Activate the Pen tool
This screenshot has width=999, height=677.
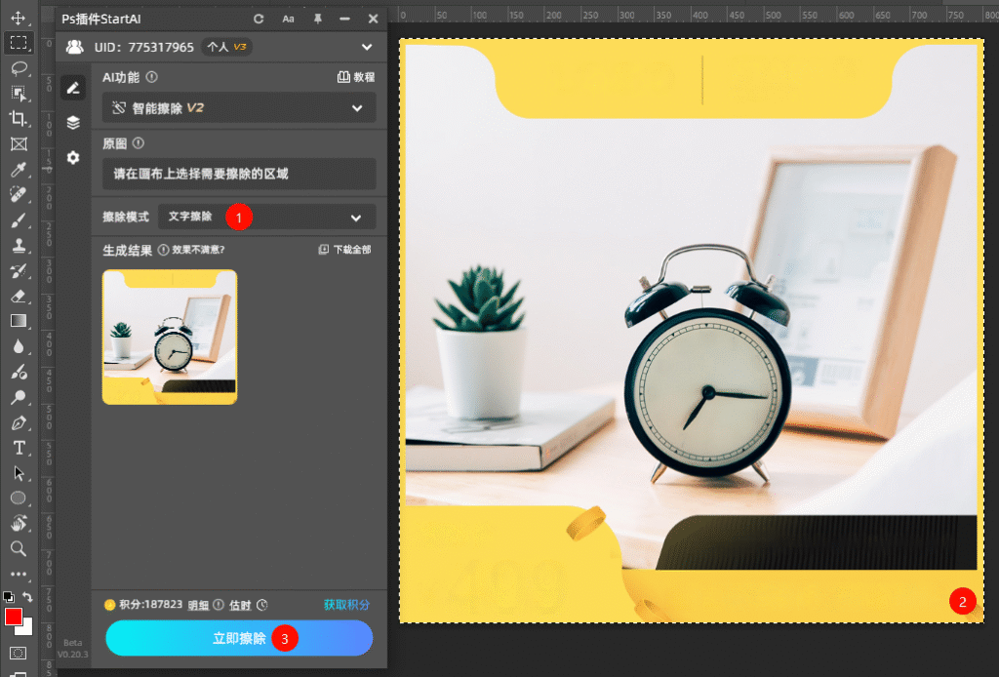[18, 422]
